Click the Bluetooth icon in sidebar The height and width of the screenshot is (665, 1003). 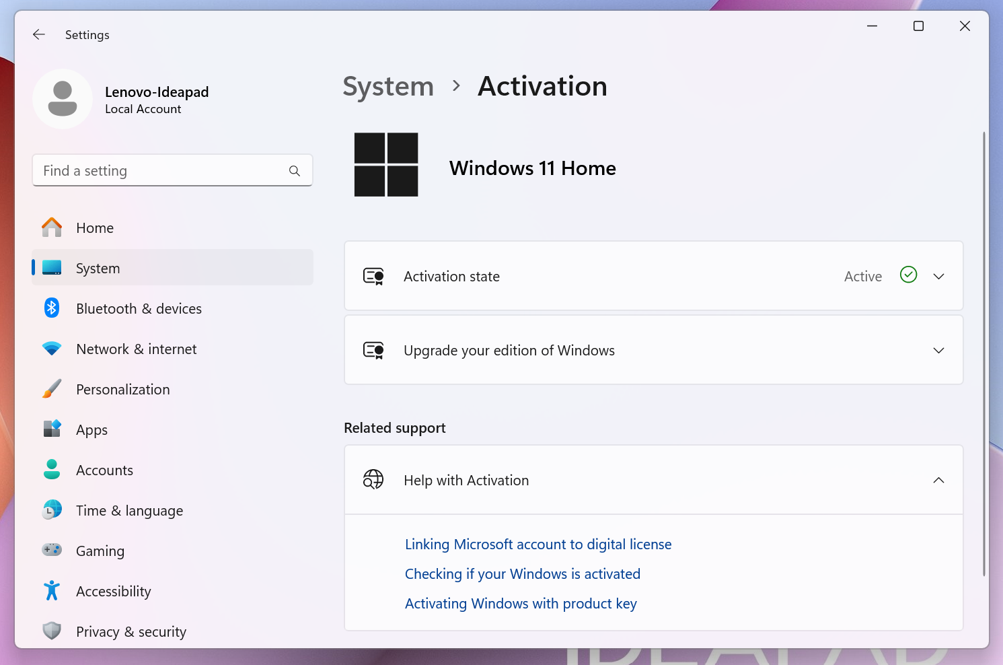point(52,308)
